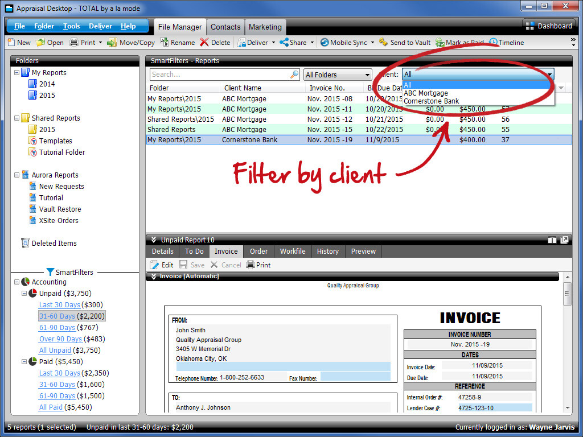This screenshot has width=583, height=437.
Task: Open the Dashboard button
Action: pyautogui.click(x=549, y=26)
